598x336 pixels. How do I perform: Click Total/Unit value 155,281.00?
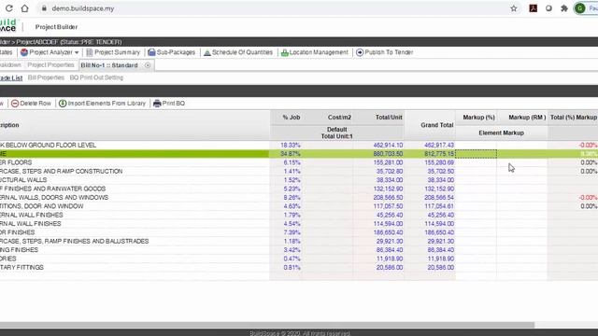point(388,162)
